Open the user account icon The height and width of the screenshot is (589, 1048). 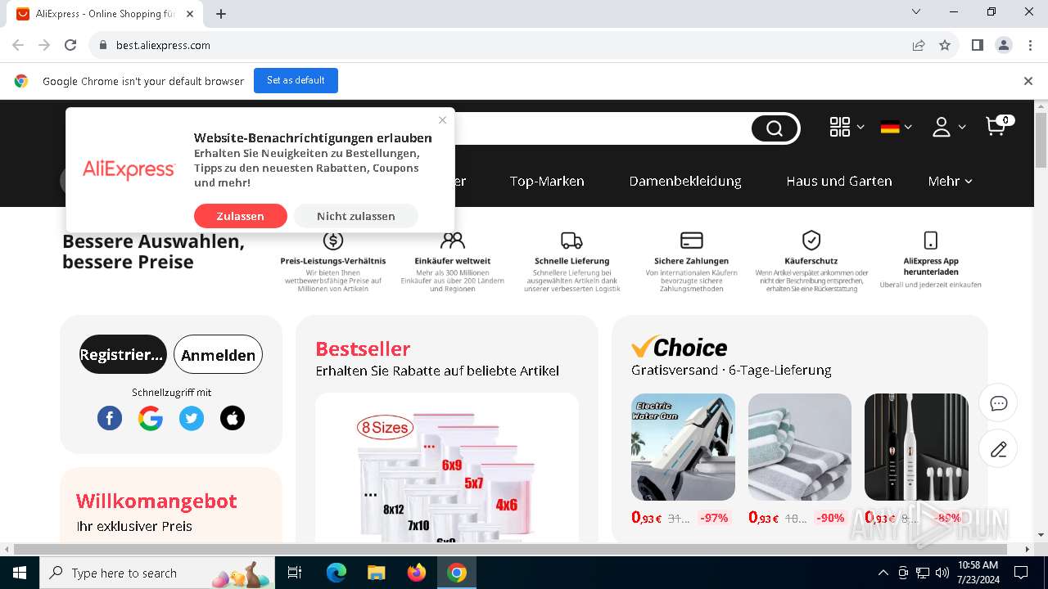(942, 127)
